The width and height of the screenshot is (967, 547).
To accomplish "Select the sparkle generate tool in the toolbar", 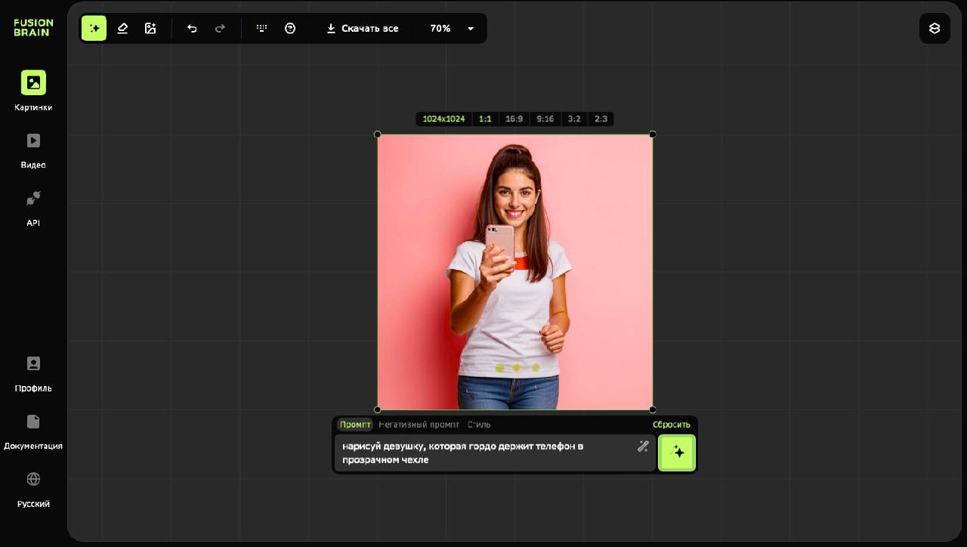I will pyautogui.click(x=94, y=29).
